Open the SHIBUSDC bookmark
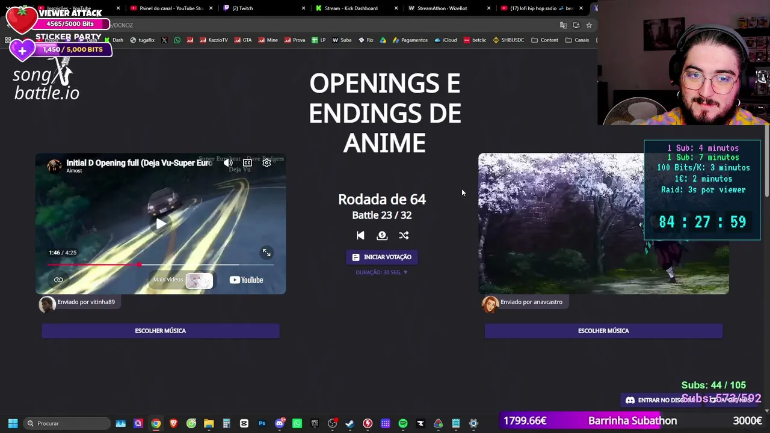Image resolution: width=770 pixels, height=433 pixels. pyautogui.click(x=508, y=40)
